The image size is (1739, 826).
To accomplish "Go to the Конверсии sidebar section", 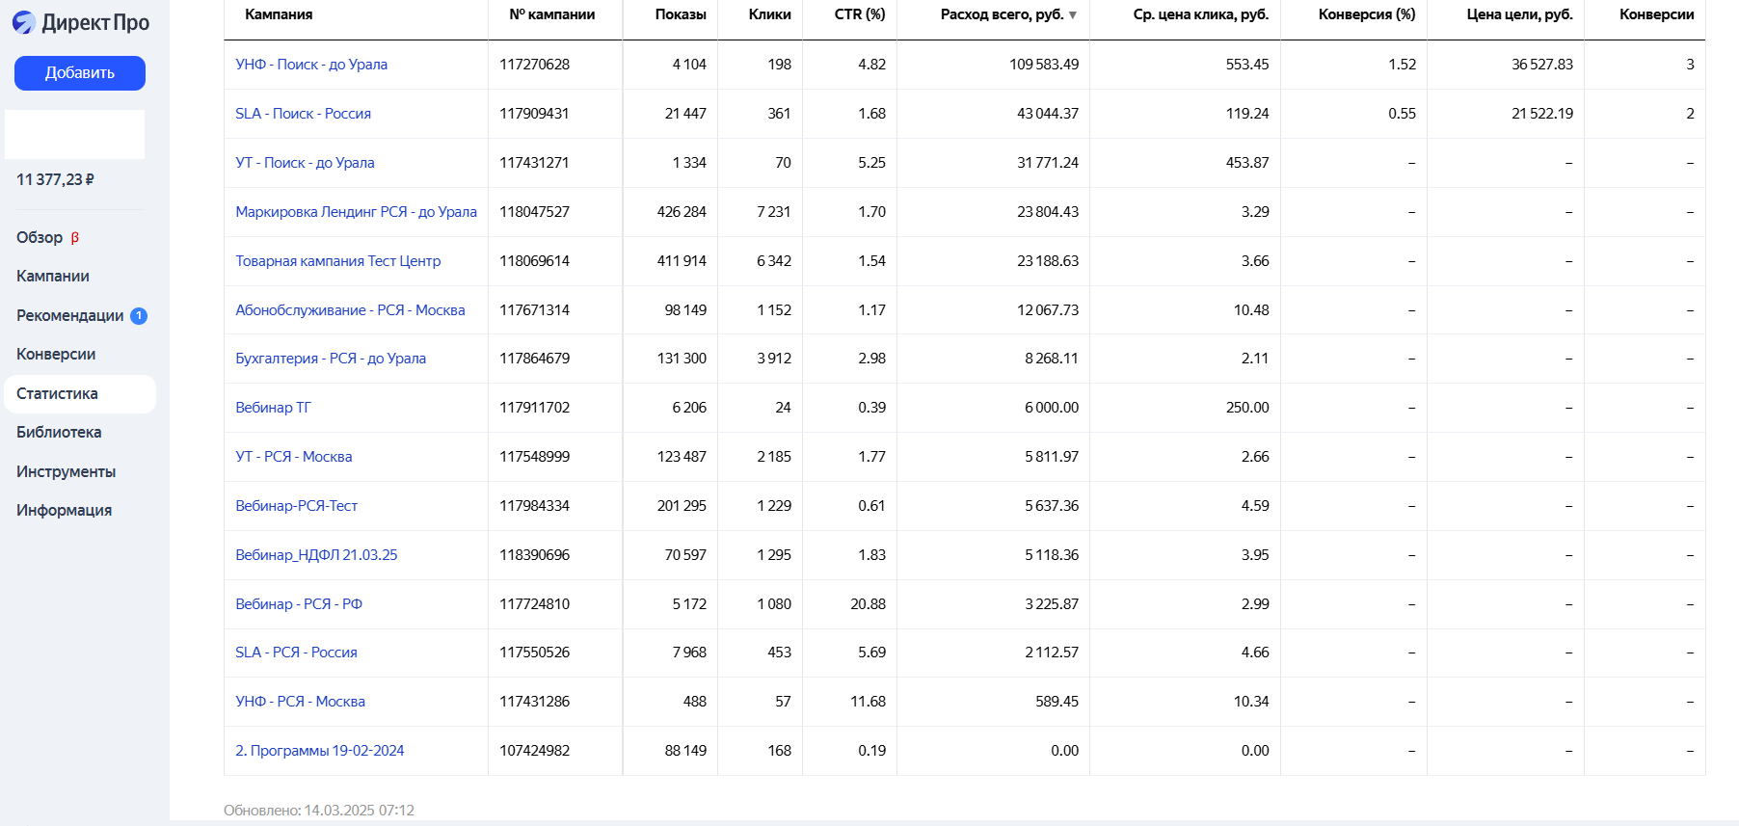I will (56, 355).
